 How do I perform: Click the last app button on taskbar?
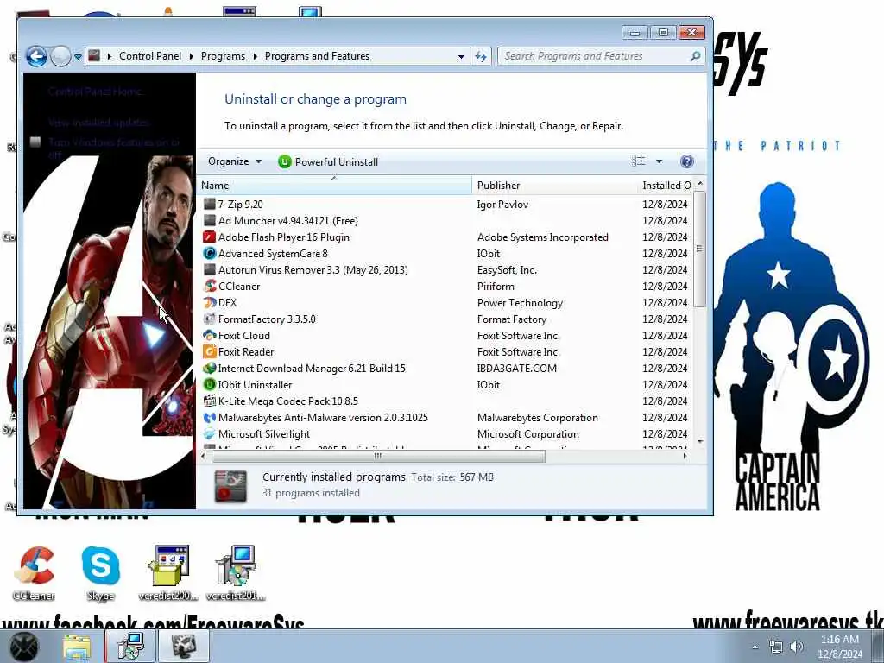click(x=183, y=646)
